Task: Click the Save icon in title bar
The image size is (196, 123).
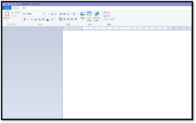Action: (x=9, y=4)
